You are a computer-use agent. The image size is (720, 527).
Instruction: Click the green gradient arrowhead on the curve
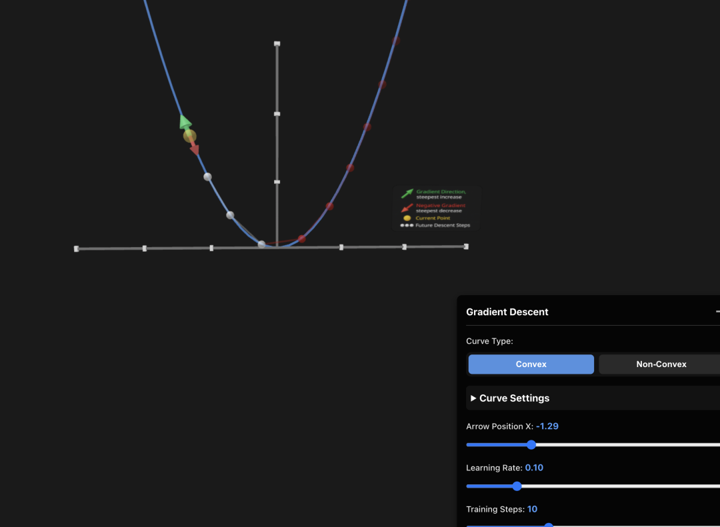(185, 121)
